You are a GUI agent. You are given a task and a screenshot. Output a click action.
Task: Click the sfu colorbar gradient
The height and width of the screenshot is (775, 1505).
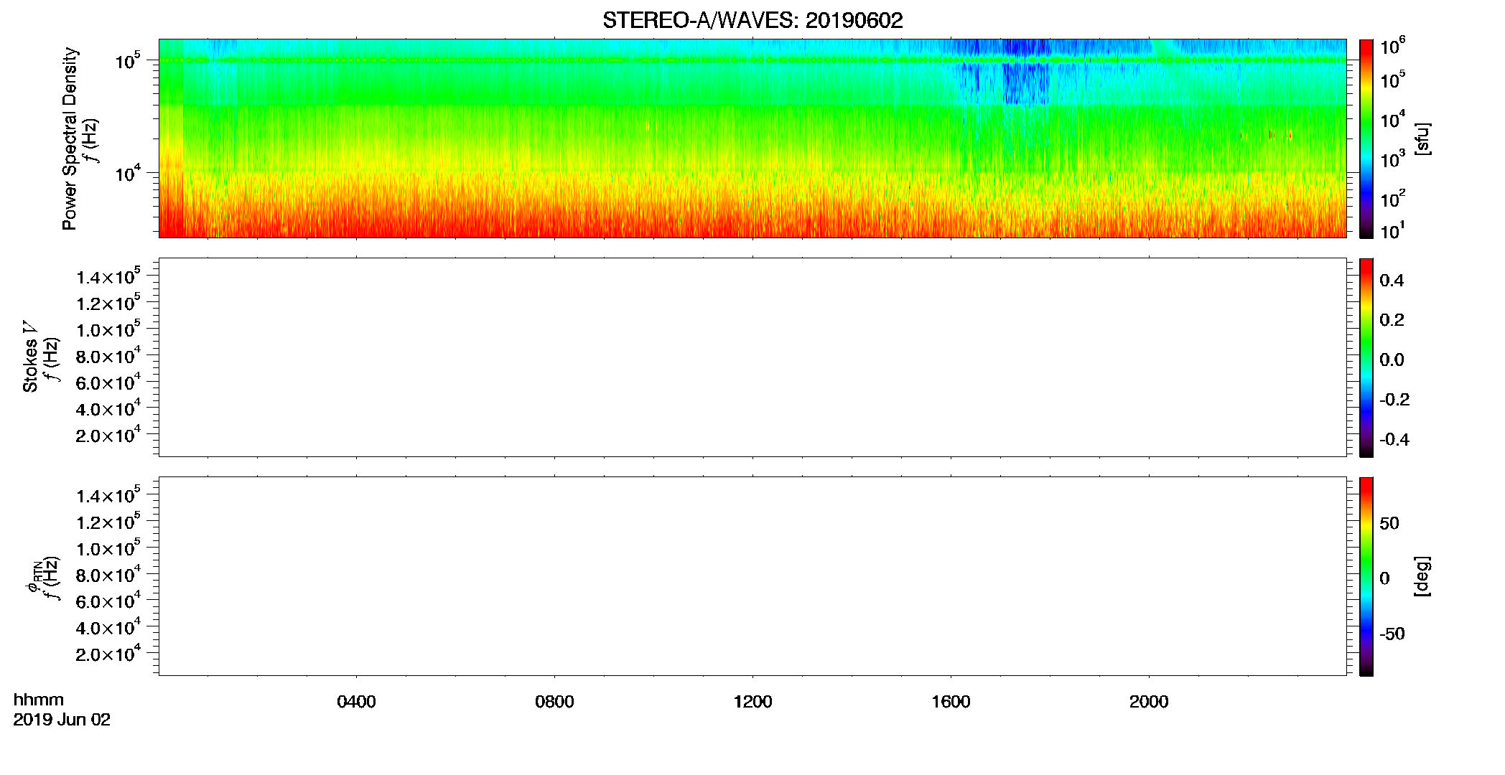click(x=1366, y=138)
